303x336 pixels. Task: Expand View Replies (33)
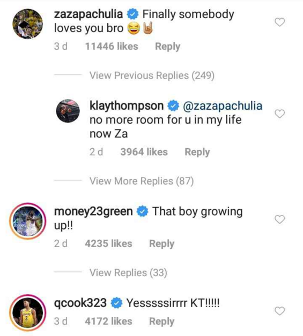point(128,273)
